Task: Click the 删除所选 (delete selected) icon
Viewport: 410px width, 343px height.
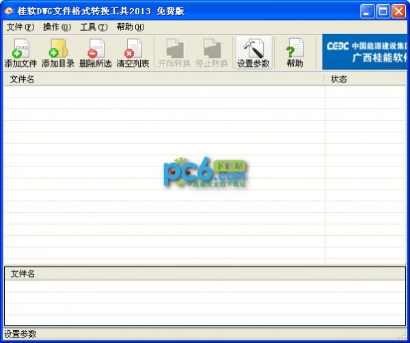Action: point(96,53)
